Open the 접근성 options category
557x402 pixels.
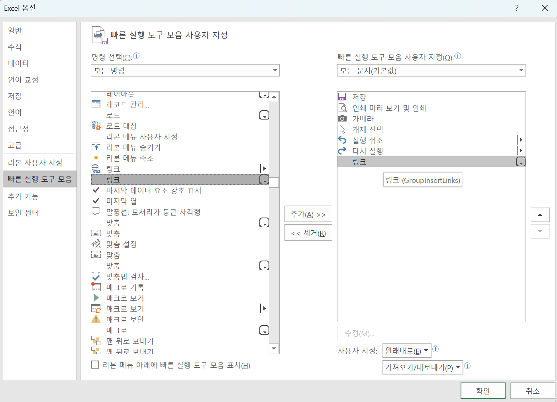point(40,129)
